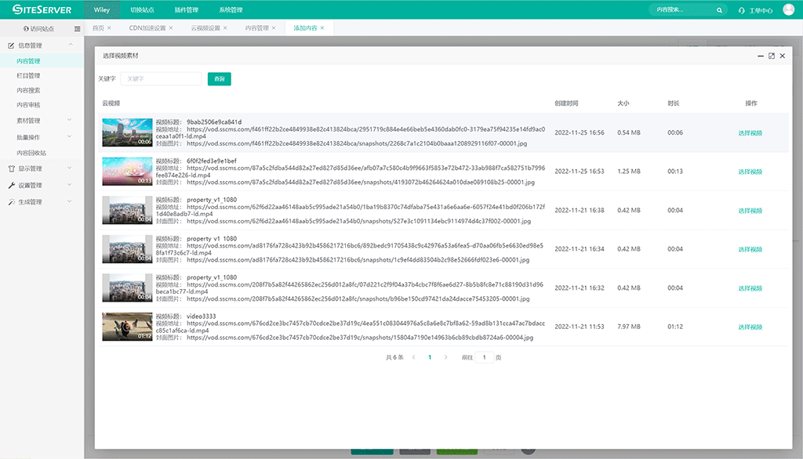Open the 插件管理 top menu
803x459 pixels.
pos(187,10)
